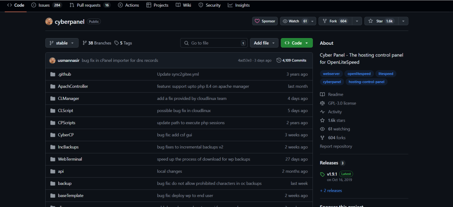453x207 pixels.
Task: View 5 Tags
Action: (x=123, y=43)
